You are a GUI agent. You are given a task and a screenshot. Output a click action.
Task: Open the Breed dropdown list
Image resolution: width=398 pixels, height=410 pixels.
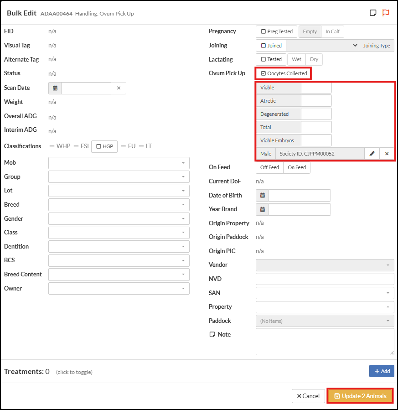click(119, 205)
